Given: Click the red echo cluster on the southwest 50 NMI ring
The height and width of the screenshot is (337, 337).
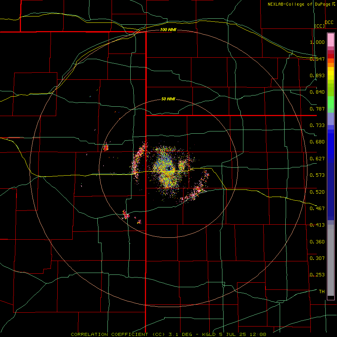Looking at the screenshot, I should pyautogui.click(x=126, y=215).
